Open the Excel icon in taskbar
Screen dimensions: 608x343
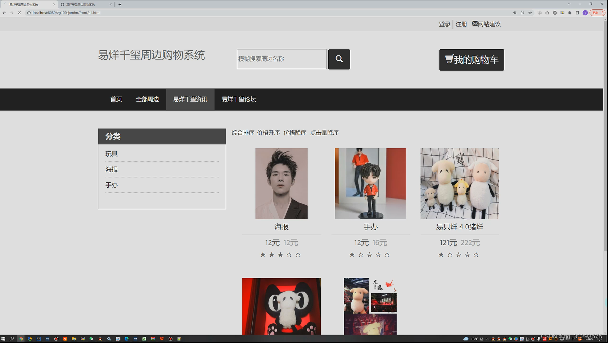(144, 339)
